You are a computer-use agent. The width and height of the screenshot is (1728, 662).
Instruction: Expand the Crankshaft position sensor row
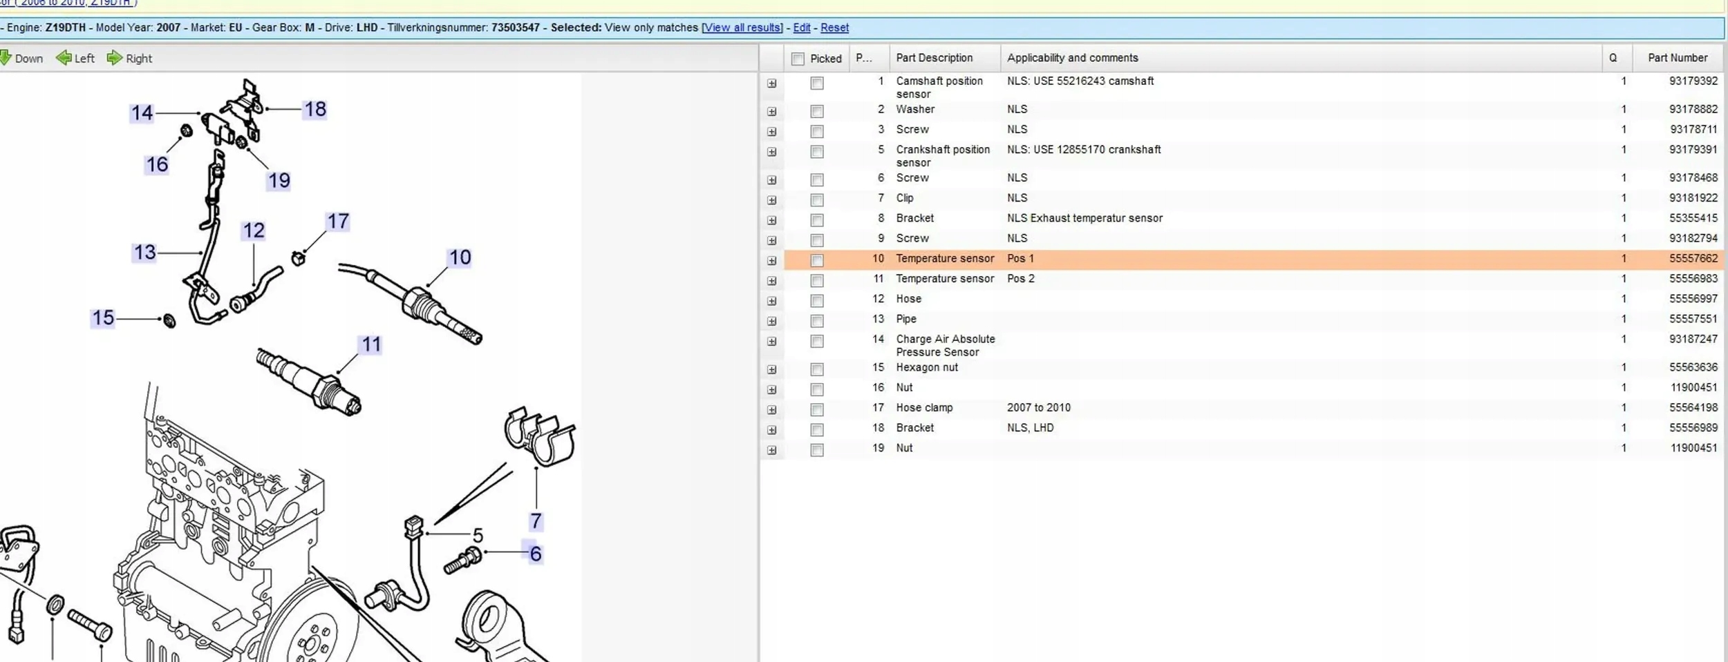772,152
